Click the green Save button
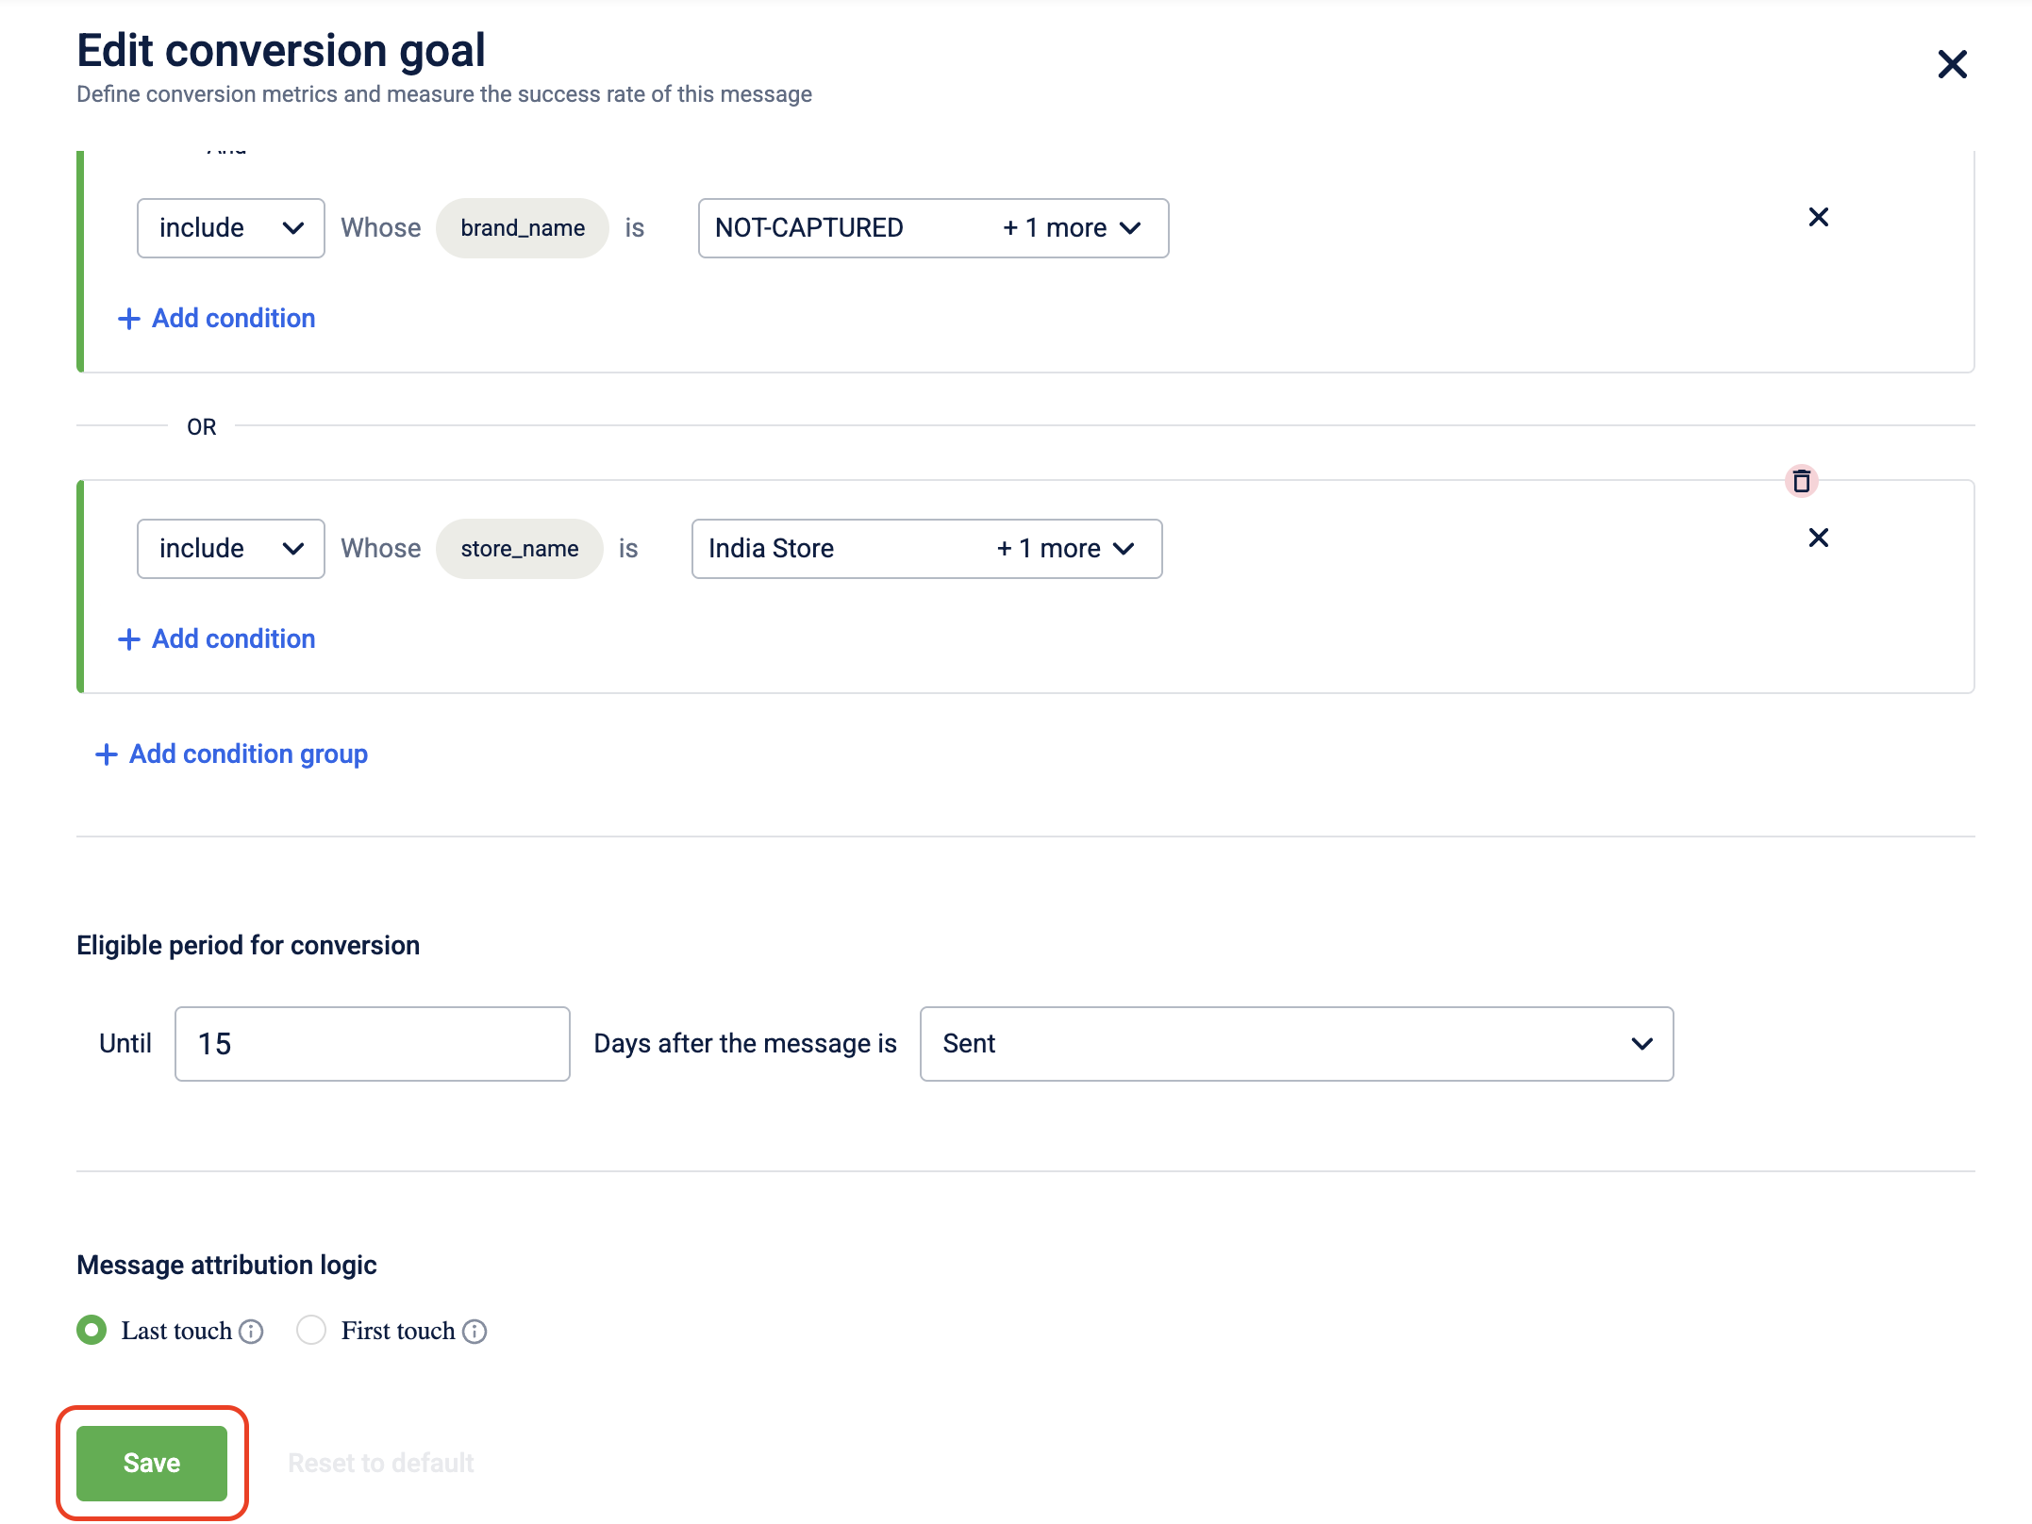The width and height of the screenshot is (2032, 1524). click(x=152, y=1463)
